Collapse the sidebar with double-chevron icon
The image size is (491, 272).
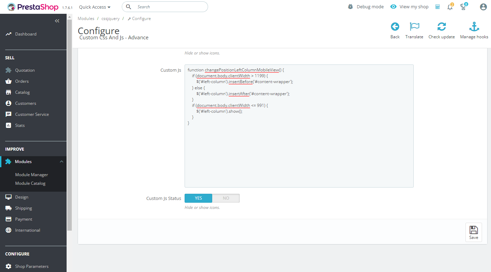click(x=57, y=21)
